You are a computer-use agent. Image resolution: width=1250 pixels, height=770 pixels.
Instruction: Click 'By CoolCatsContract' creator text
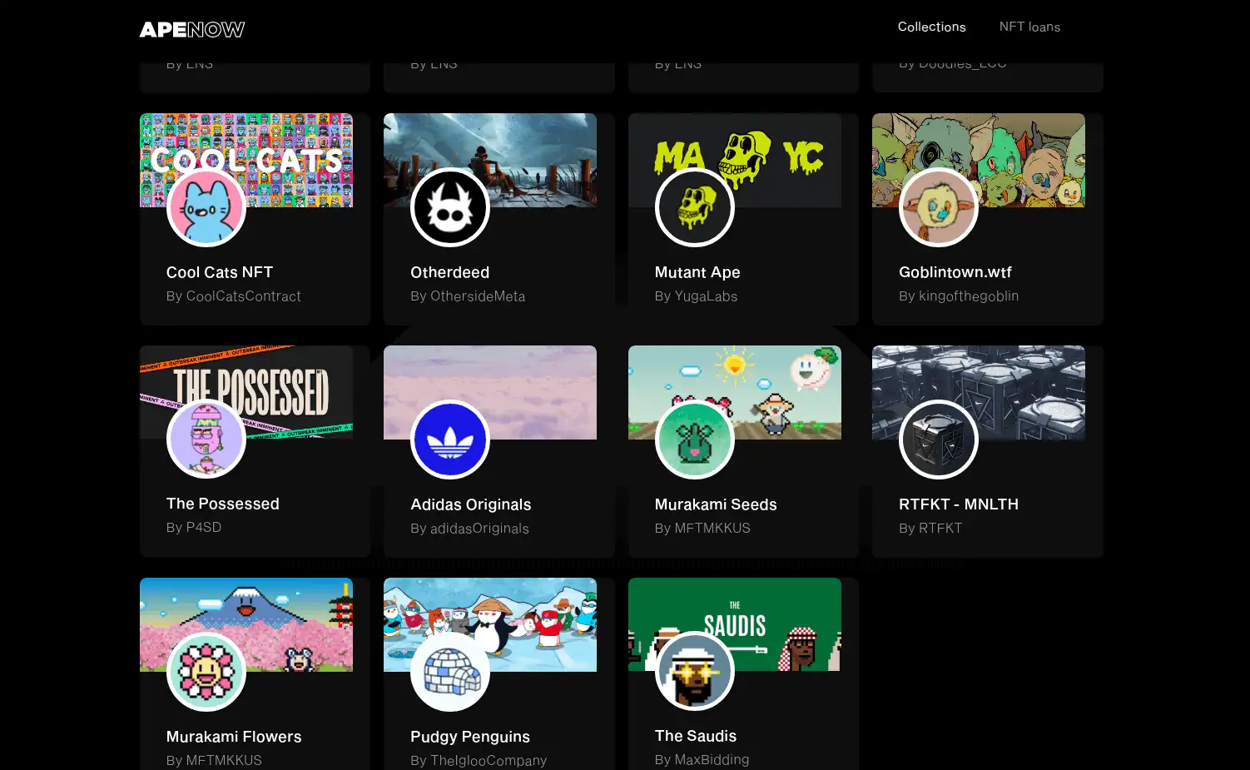pyautogui.click(x=234, y=296)
